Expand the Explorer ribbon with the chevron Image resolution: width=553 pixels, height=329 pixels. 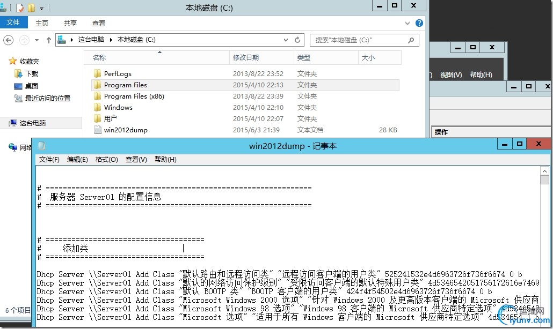click(408, 23)
